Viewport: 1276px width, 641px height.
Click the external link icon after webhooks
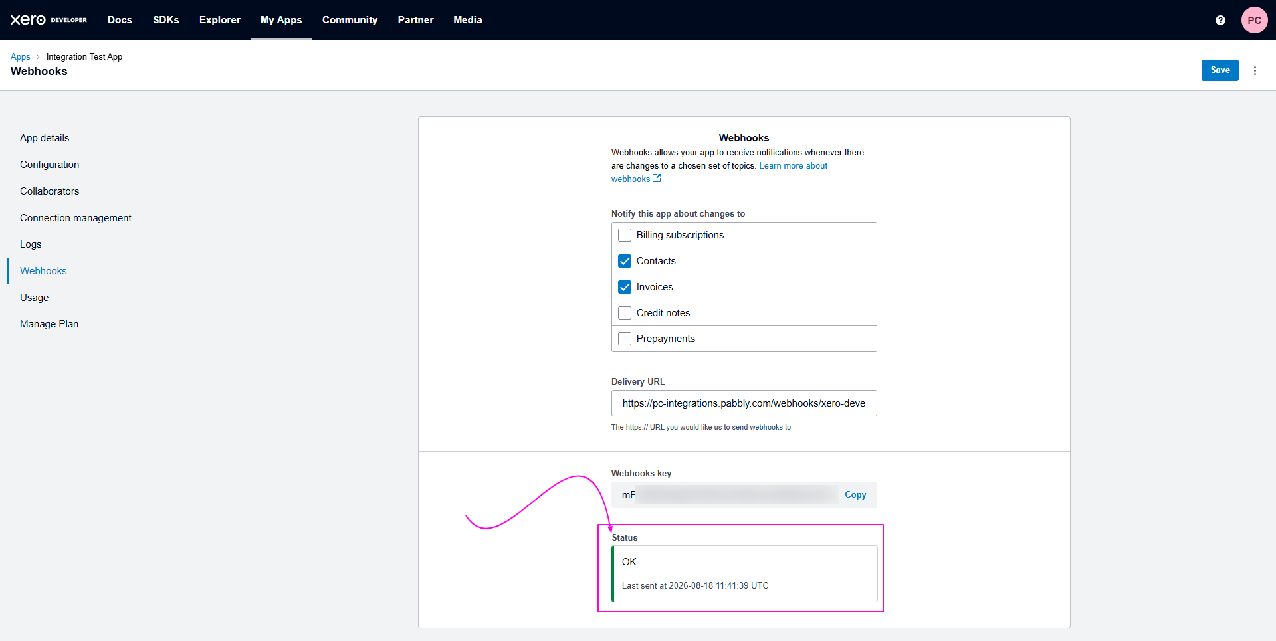[657, 178]
